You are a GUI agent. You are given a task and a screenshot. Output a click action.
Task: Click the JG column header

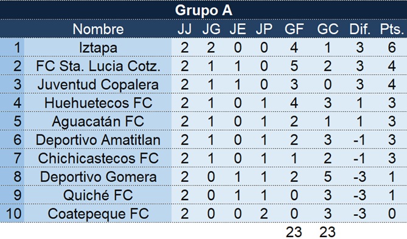click(211, 29)
